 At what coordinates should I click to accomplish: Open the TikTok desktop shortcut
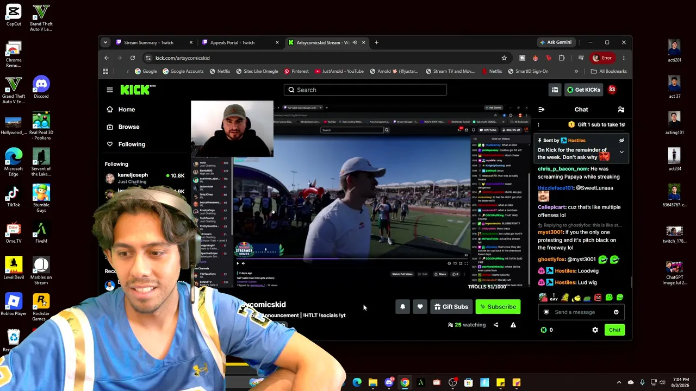14,196
